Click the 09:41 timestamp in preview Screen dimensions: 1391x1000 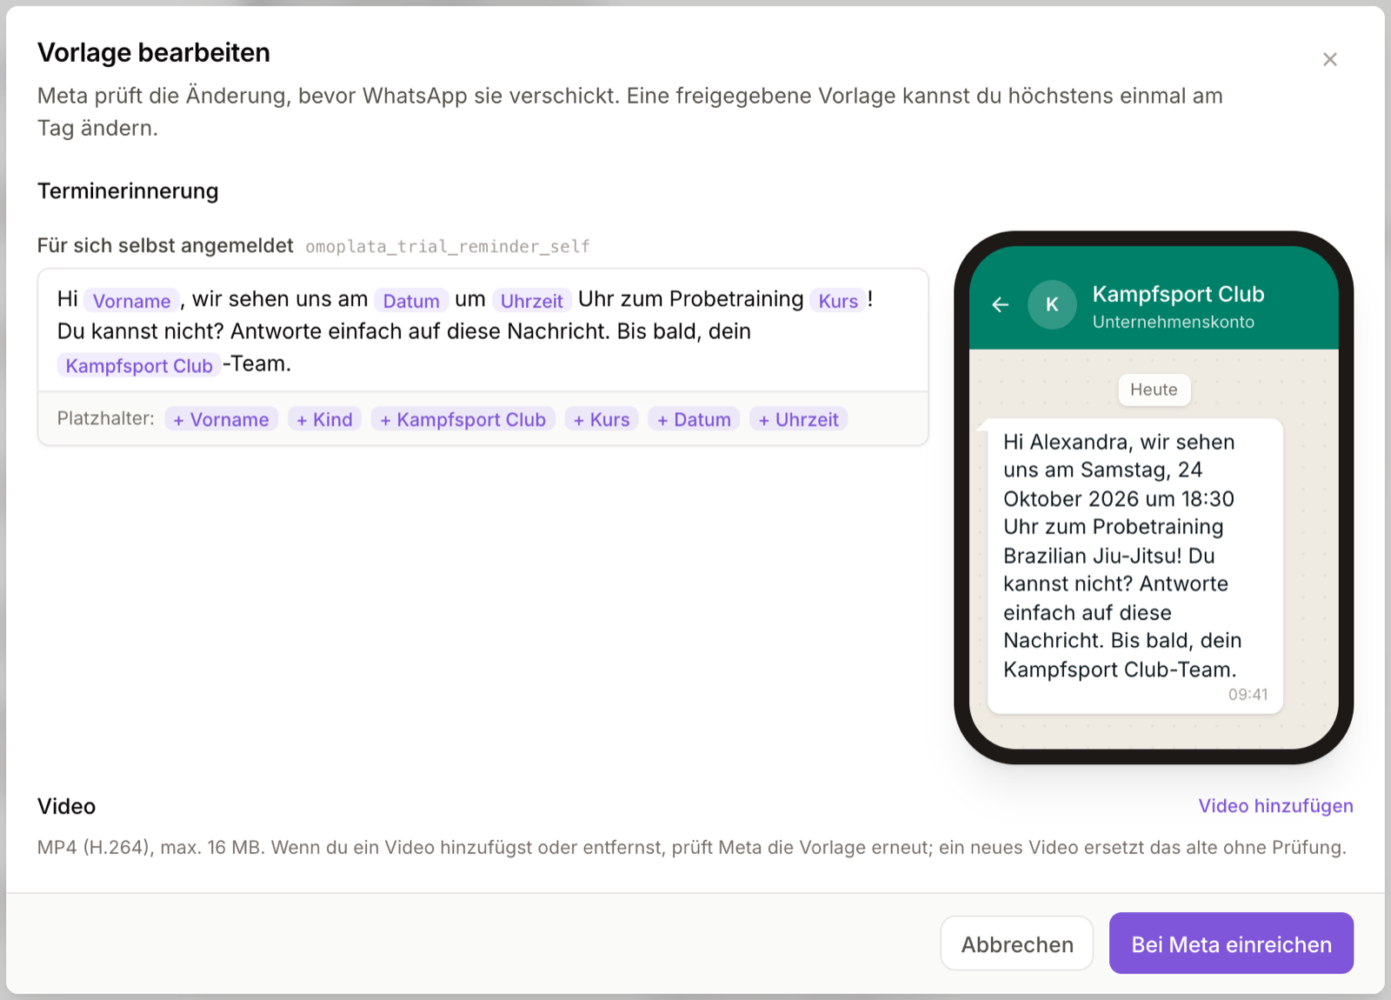coord(1248,695)
